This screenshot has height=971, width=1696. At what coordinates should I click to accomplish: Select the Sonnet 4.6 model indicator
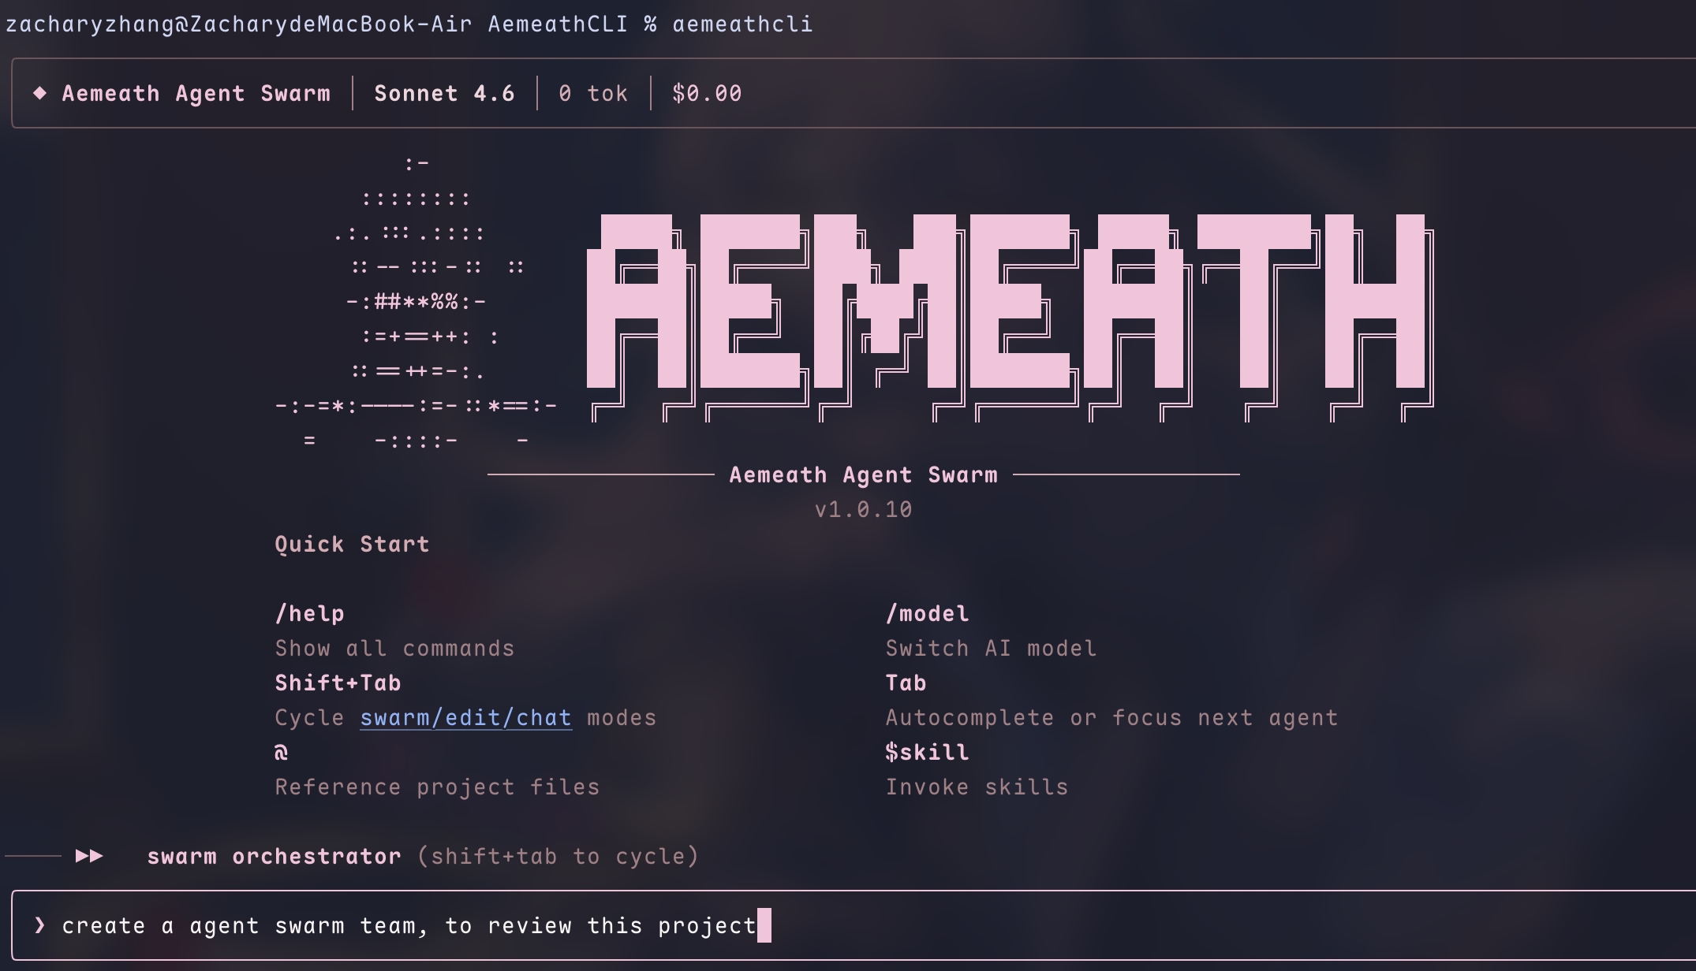coord(444,93)
